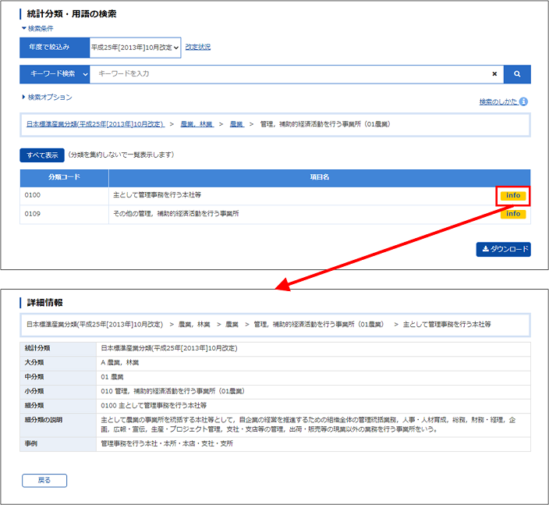
Task: Click the magnifier search button
Action: (x=517, y=74)
